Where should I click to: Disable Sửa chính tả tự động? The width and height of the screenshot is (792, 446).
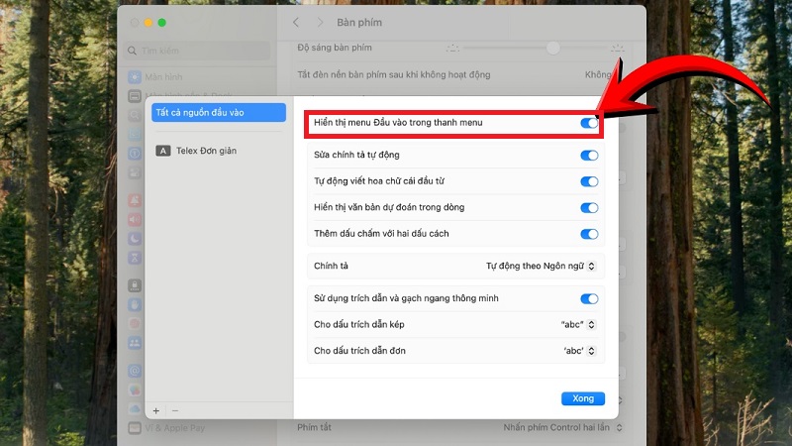pyautogui.click(x=589, y=156)
